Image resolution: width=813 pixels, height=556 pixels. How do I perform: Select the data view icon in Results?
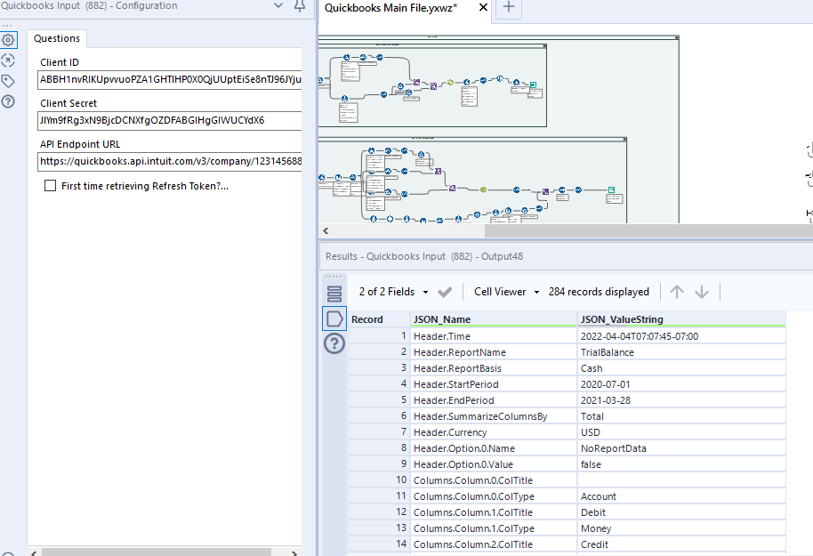point(334,318)
